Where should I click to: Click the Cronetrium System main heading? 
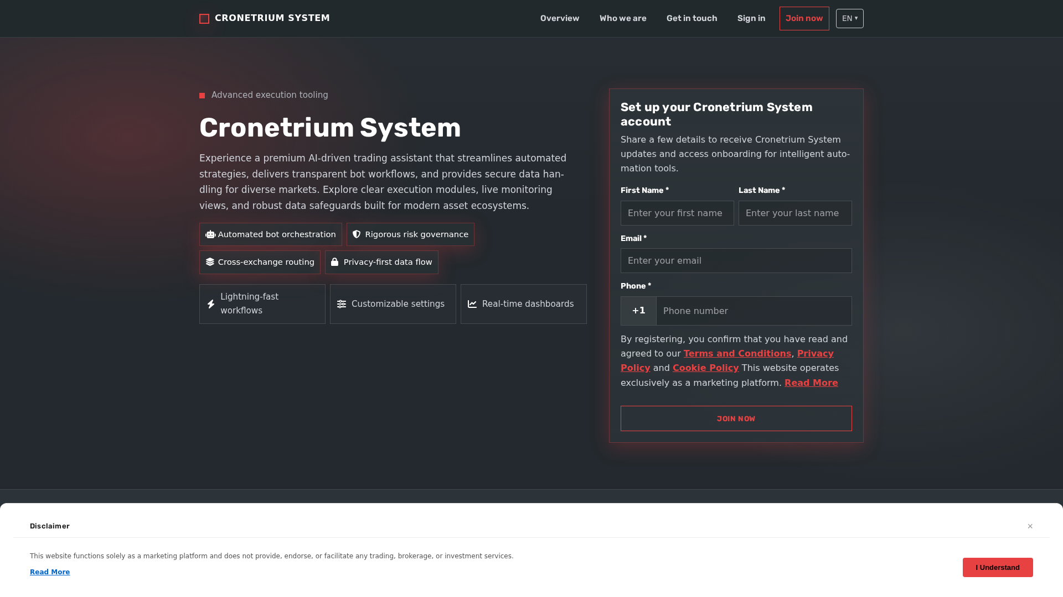pyautogui.click(x=330, y=128)
